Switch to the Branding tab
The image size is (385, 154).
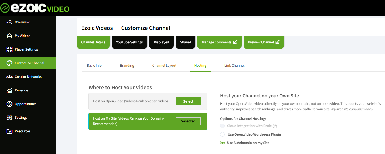click(x=127, y=66)
